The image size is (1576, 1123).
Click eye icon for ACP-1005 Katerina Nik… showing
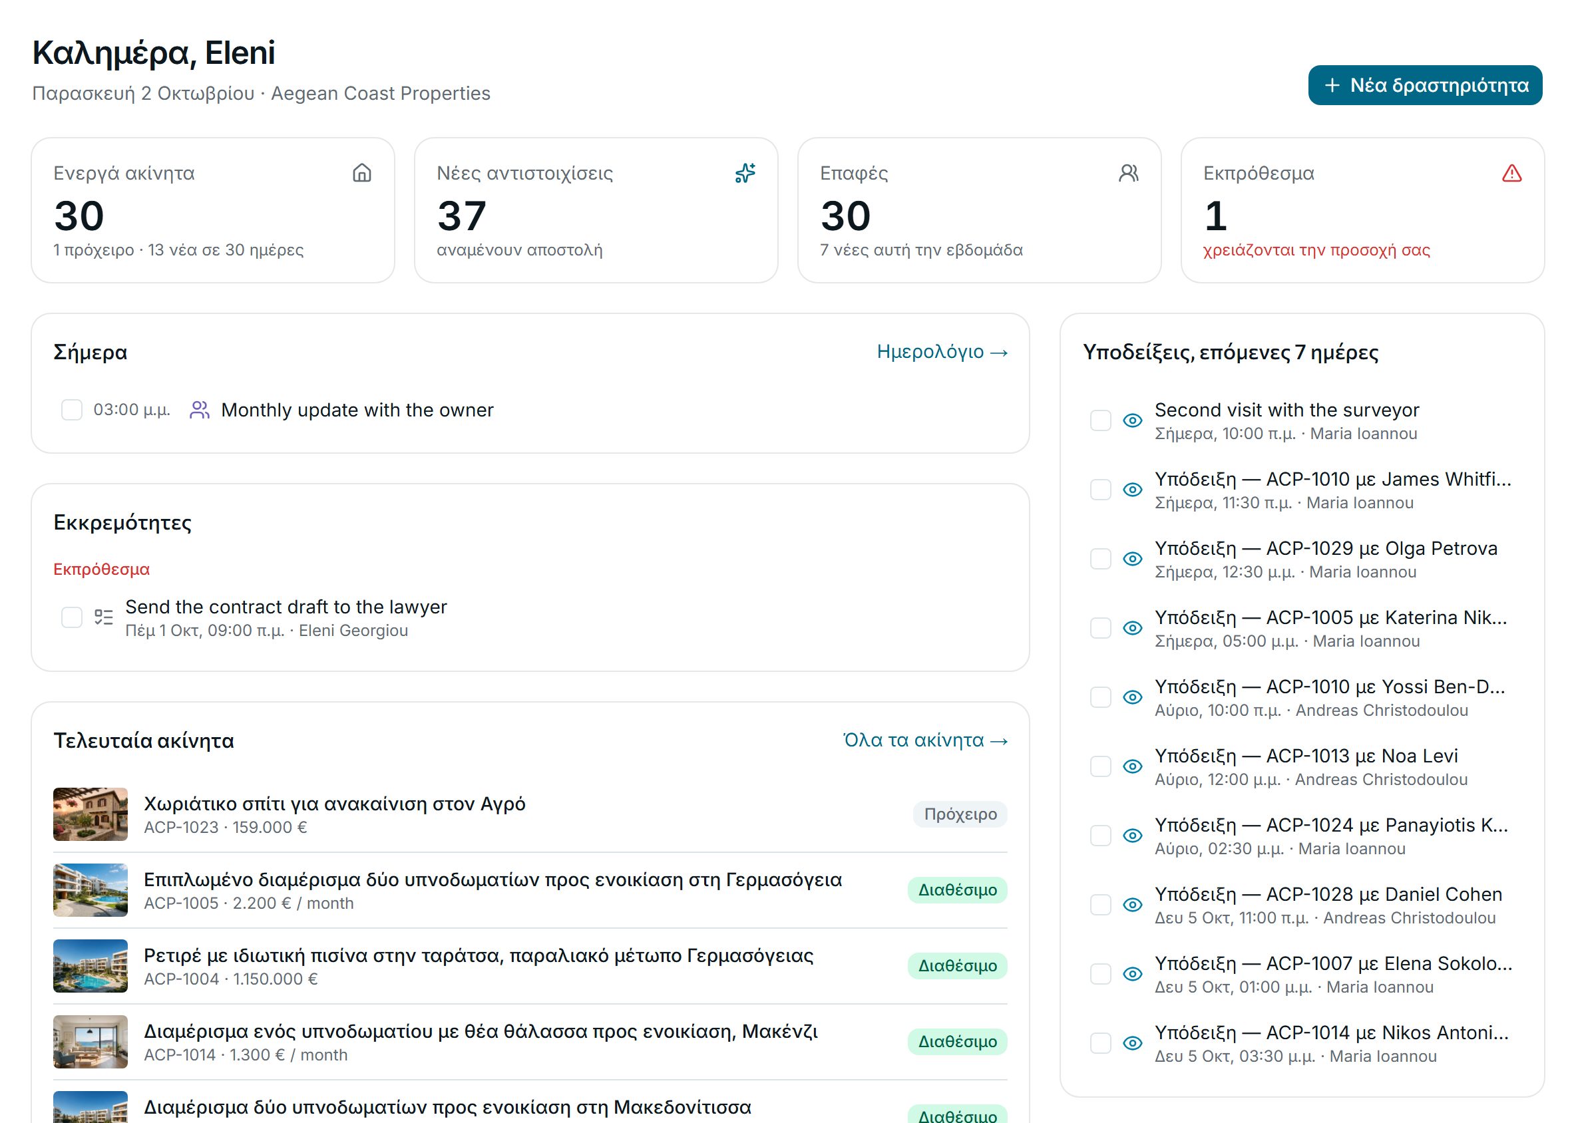click(x=1133, y=628)
